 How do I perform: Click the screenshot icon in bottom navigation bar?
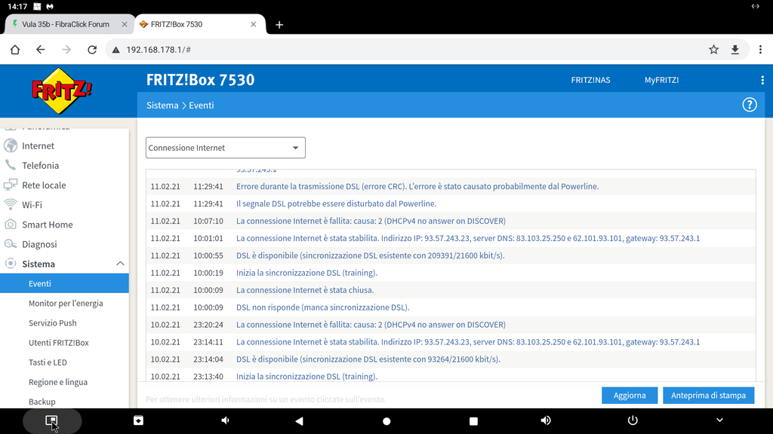(52, 420)
